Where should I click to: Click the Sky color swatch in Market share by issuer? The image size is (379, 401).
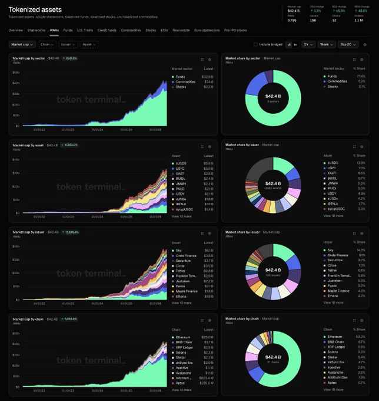[x=325, y=250]
